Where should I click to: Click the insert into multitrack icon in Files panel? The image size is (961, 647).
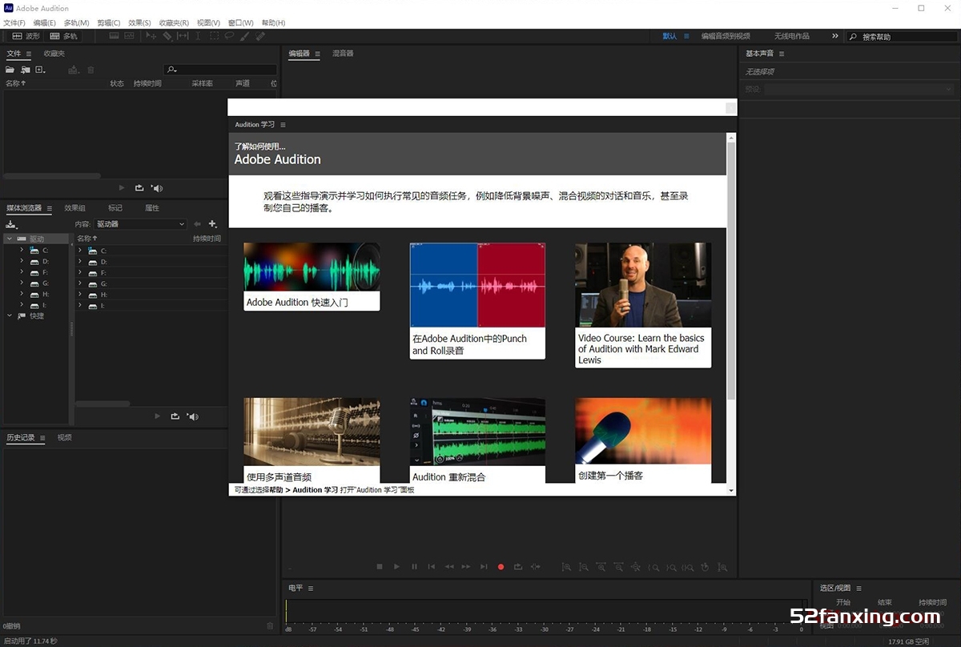73,70
